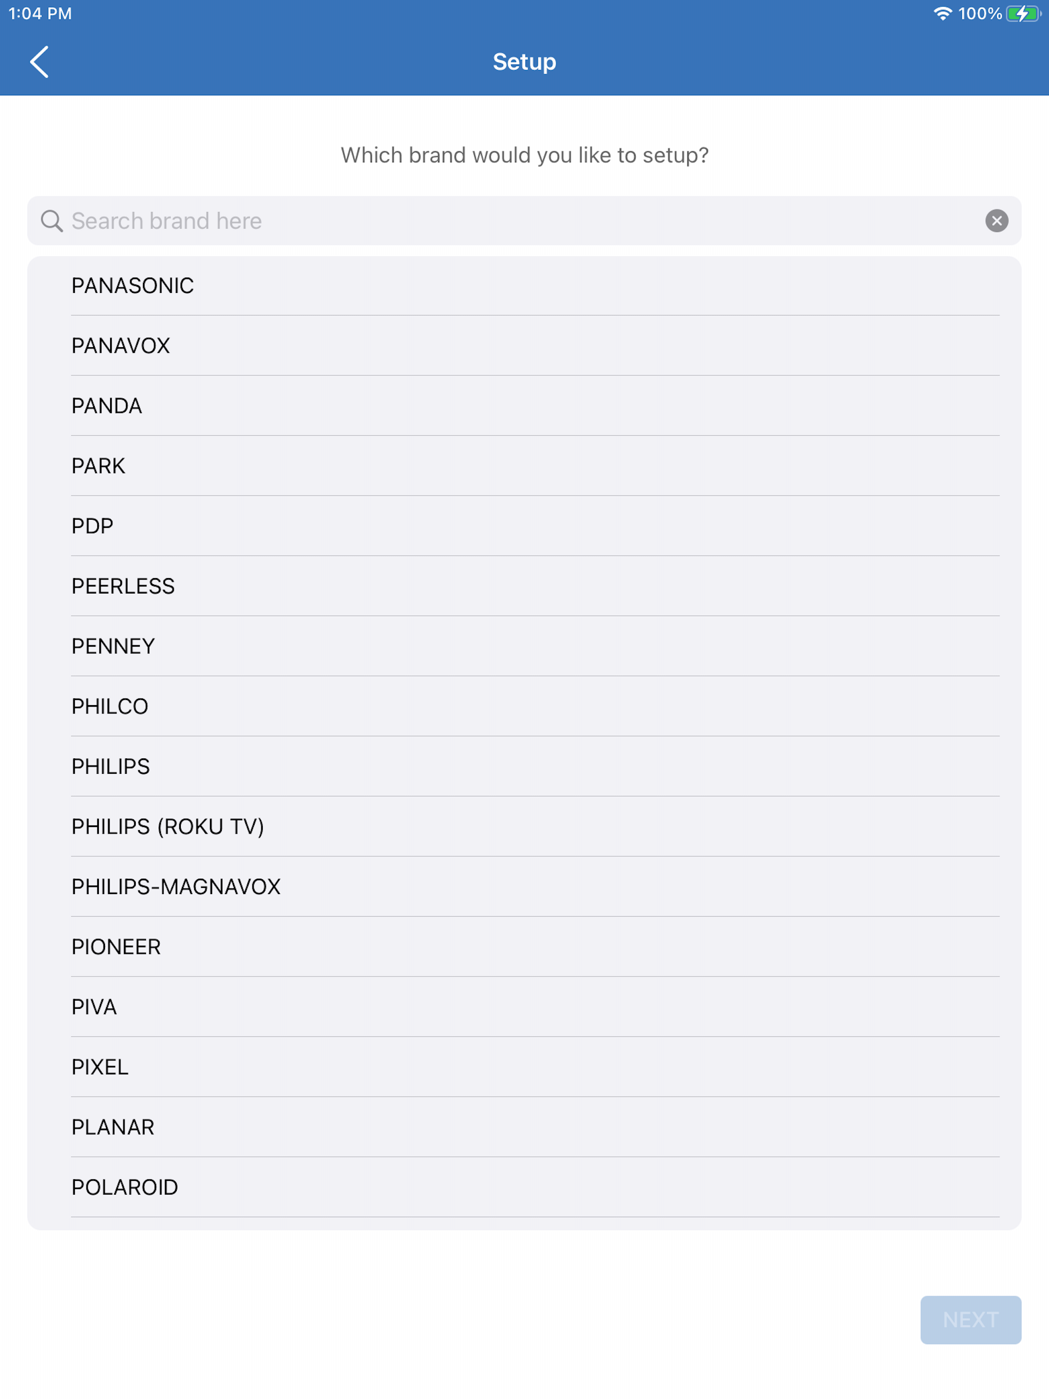This screenshot has width=1049, height=1399.
Task: Tap the Wi-Fi status icon
Action: 942,13
